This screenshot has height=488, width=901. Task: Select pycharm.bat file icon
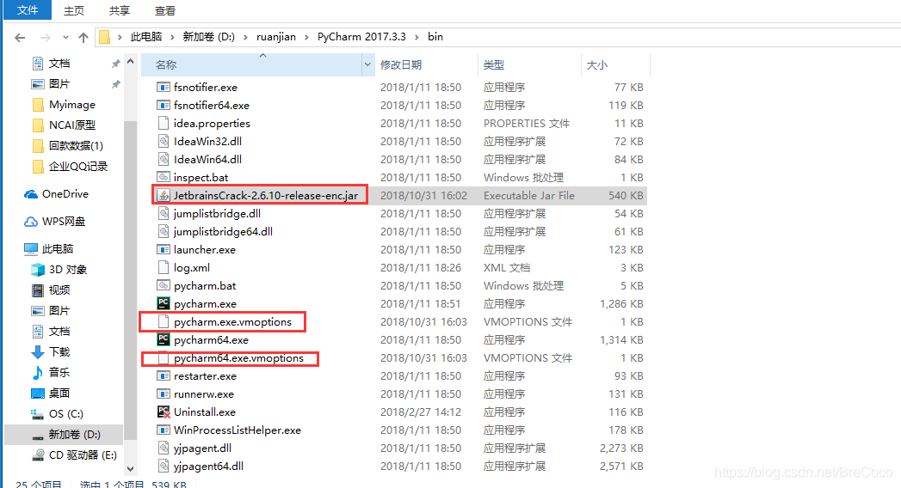(164, 286)
